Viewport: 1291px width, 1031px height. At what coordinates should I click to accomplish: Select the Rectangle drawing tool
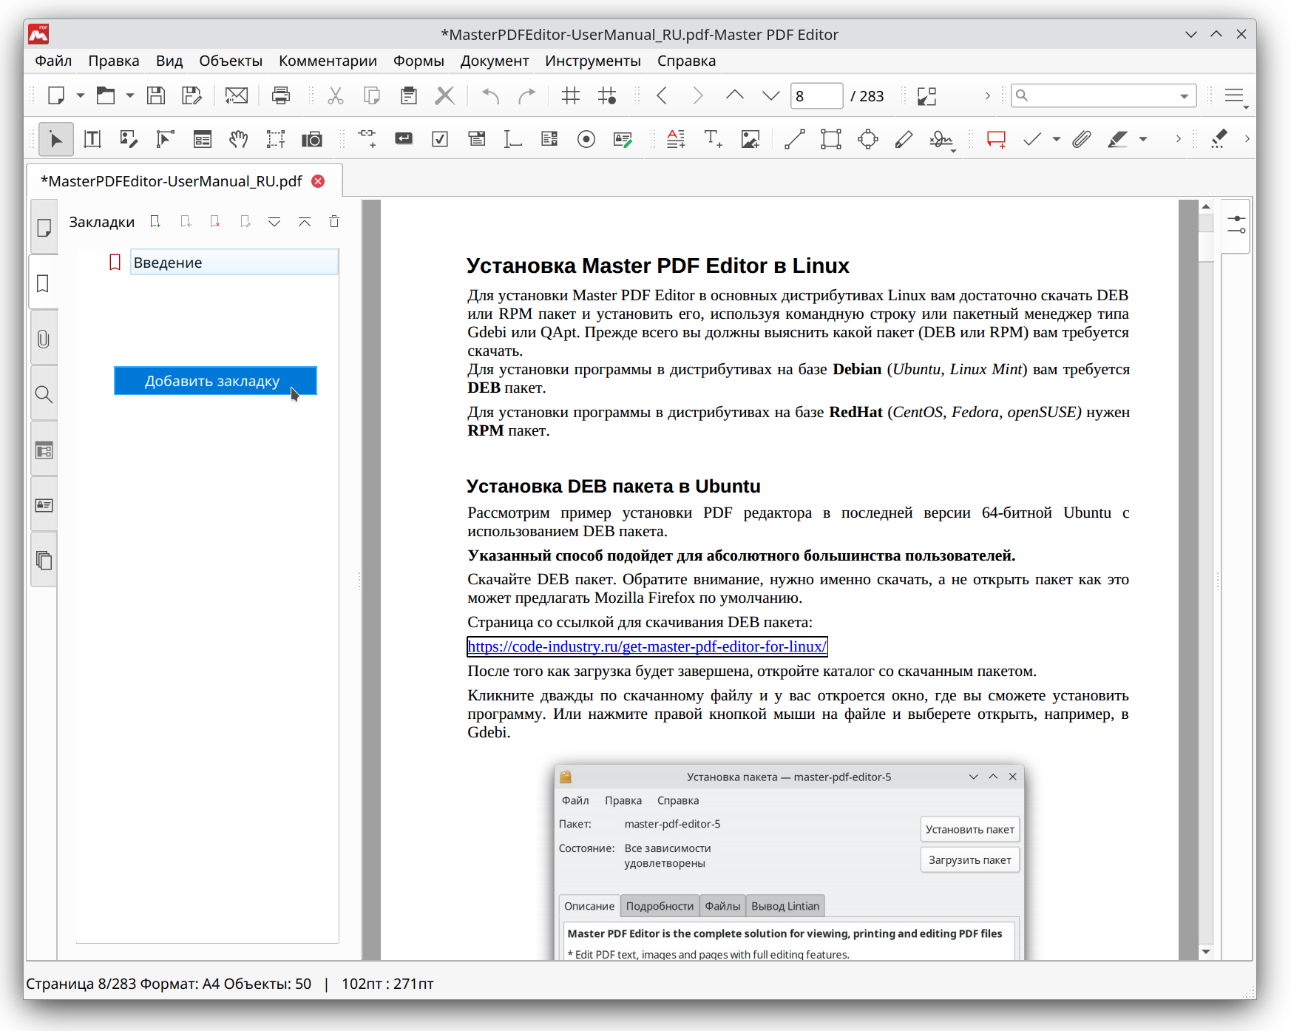831,139
